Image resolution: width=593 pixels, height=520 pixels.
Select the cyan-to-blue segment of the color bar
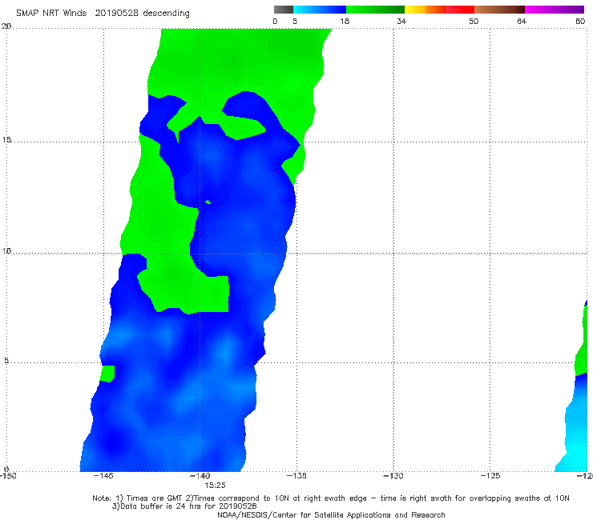coord(320,10)
